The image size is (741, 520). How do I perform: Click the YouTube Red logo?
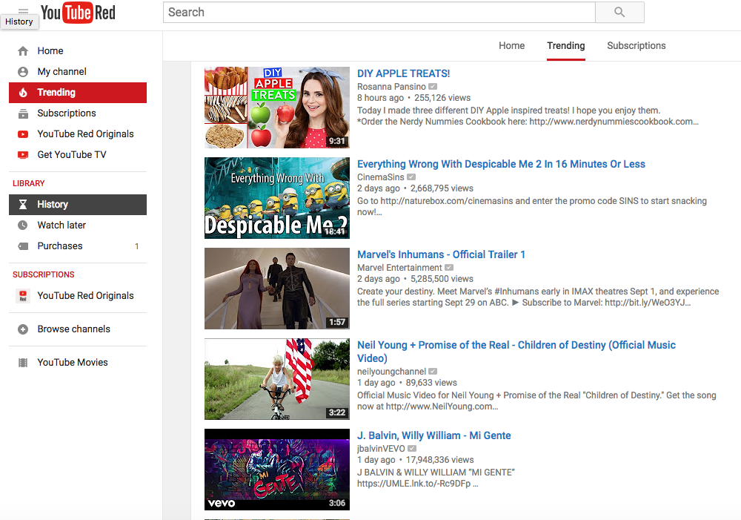[78, 13]
